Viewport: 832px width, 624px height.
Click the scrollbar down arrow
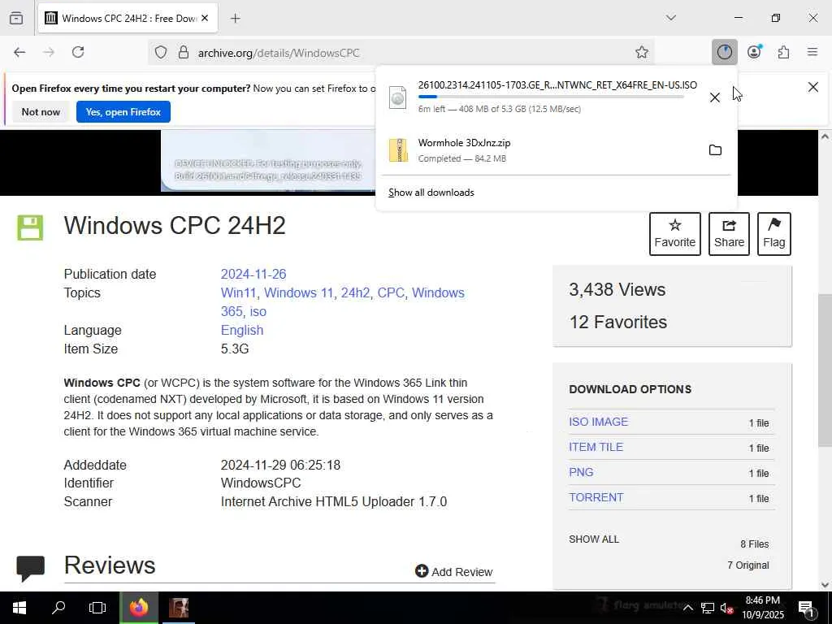825,585
